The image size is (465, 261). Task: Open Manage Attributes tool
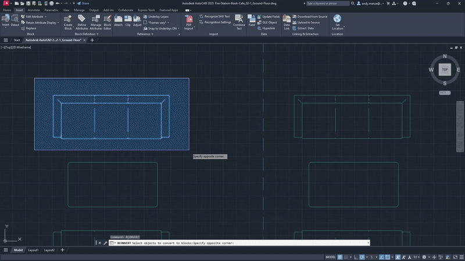coord(96,22)
